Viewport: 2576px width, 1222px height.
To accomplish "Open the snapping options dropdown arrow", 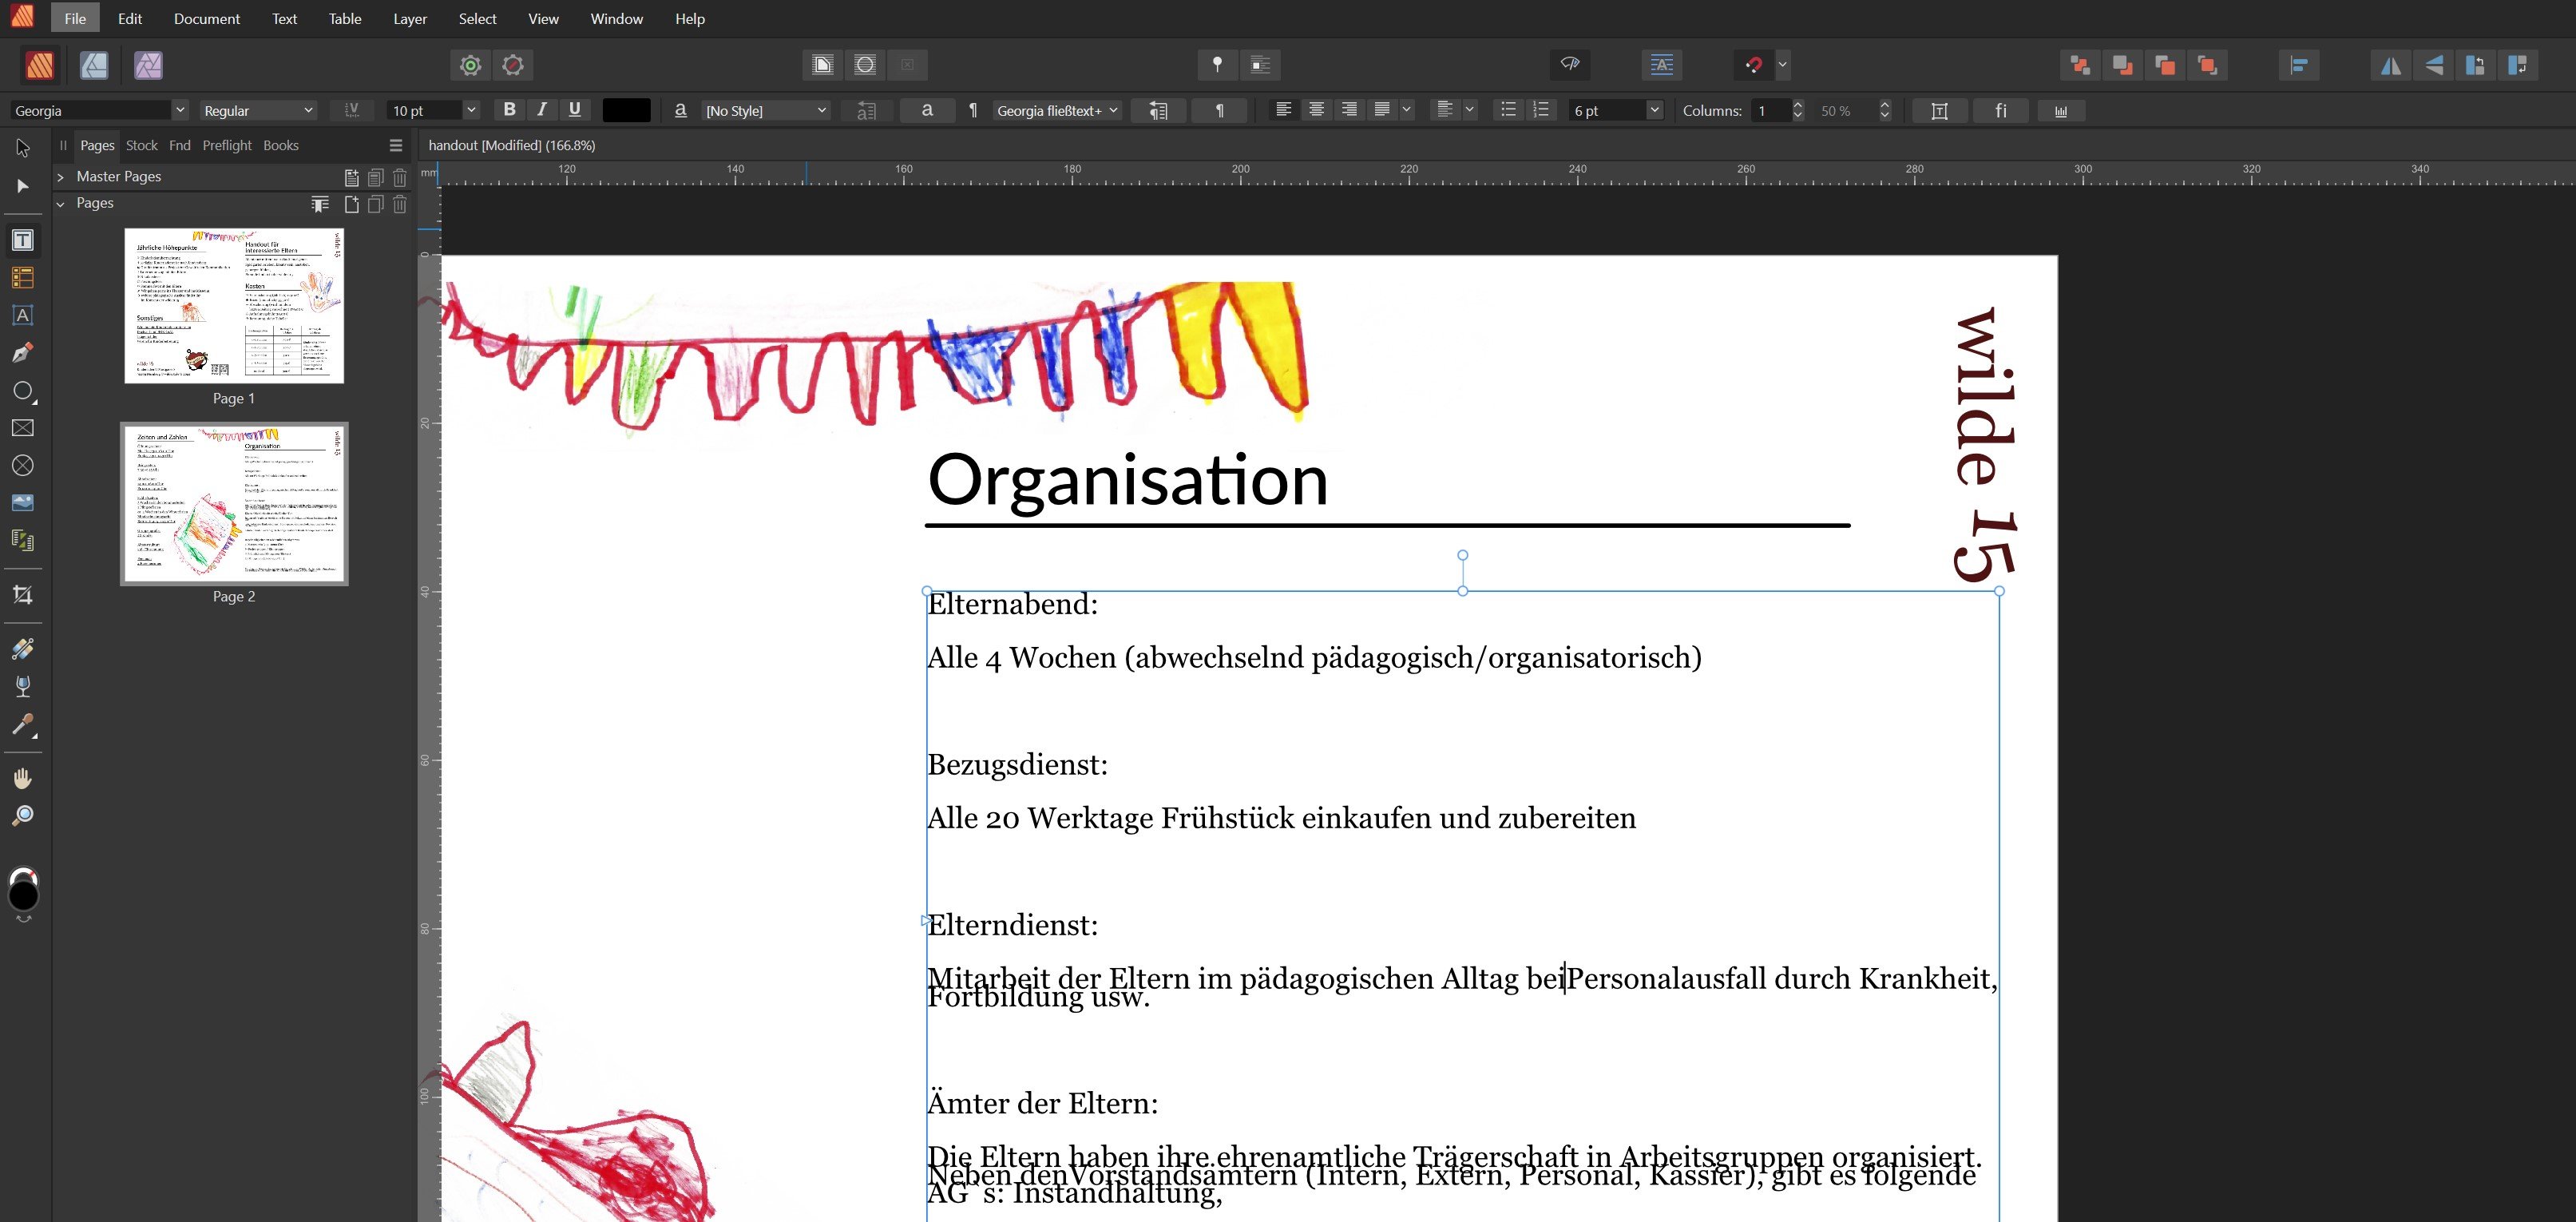I will (1782, 65).
